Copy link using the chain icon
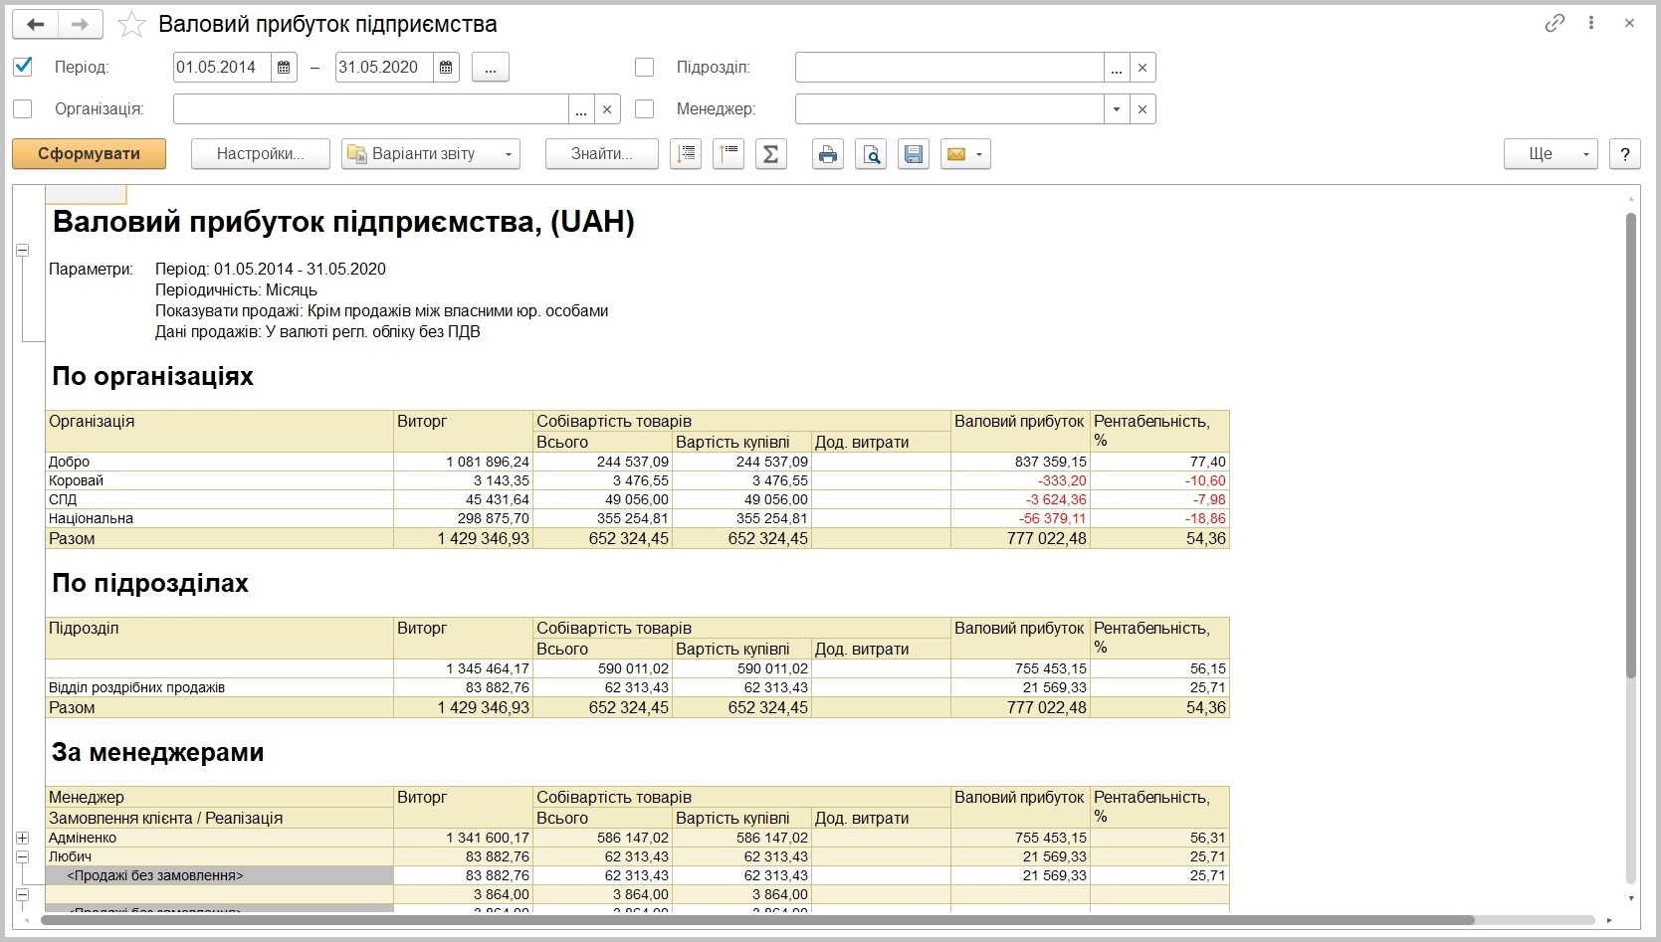The width and height of the screenshot is (1661, 942). pyautogui.click(x=1555, y=23)
